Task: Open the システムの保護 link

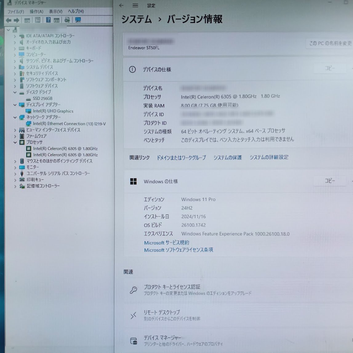Action: (x=228, y=157)
